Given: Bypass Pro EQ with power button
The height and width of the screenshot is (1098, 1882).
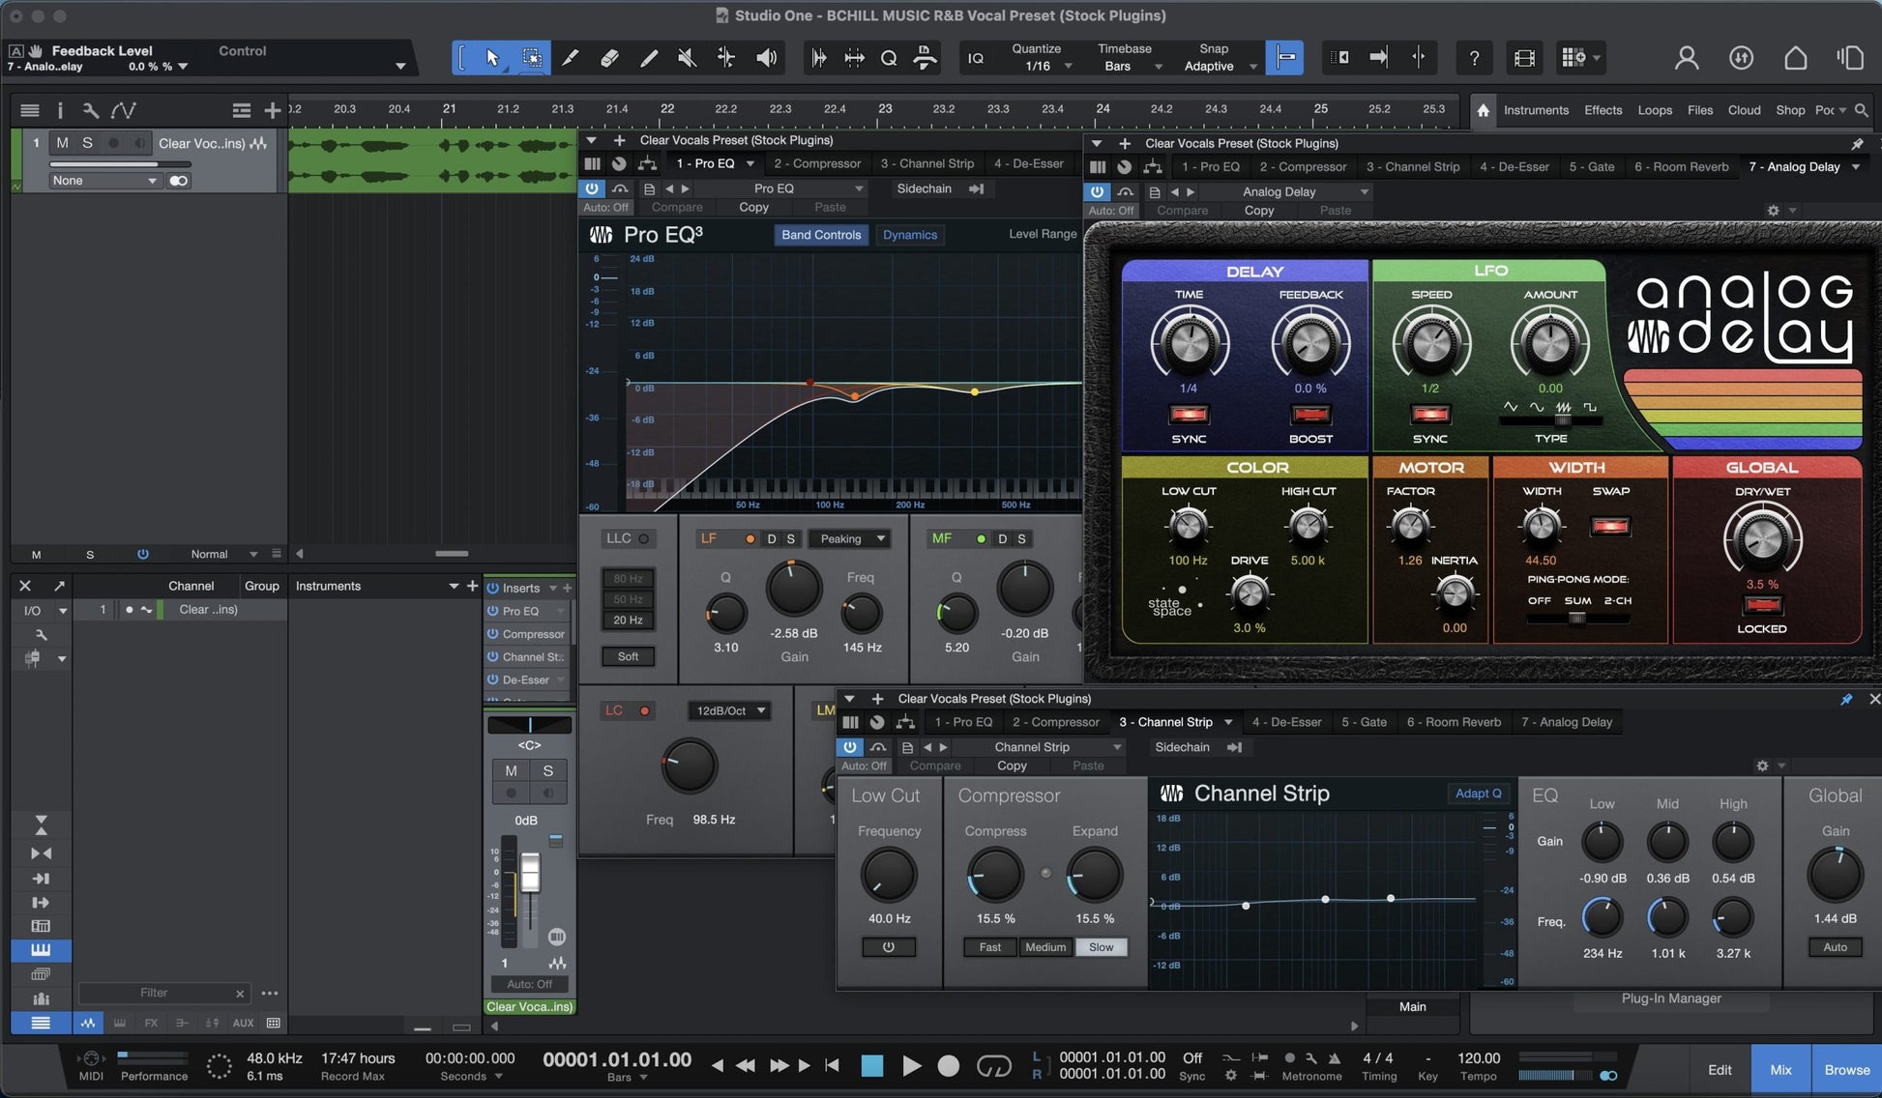Looking at the screenshot, I should (x=592, y=188).
